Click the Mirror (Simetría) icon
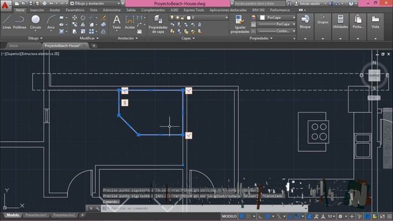 tap(83, 25)
